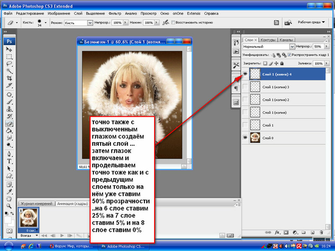Open the History panel icon in dock
Image resolution: width=335 pixels, height=251 pixels.
pos(236,43)
